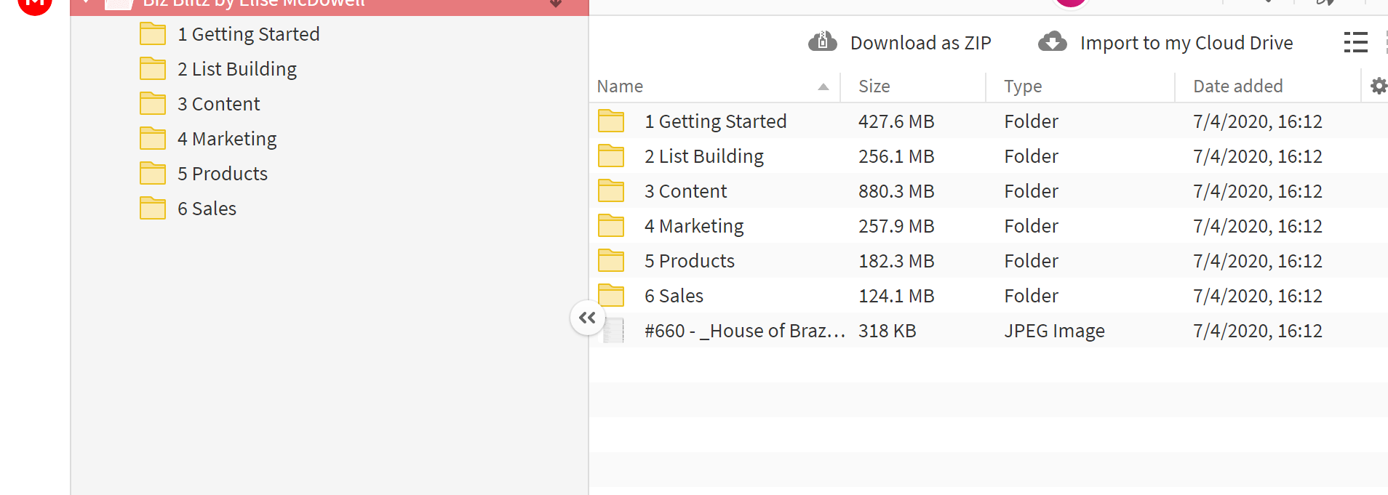Select 2 List Building in the sidebar tree
This screenshot has height=495, width=1388.
(x=237, y=69)
